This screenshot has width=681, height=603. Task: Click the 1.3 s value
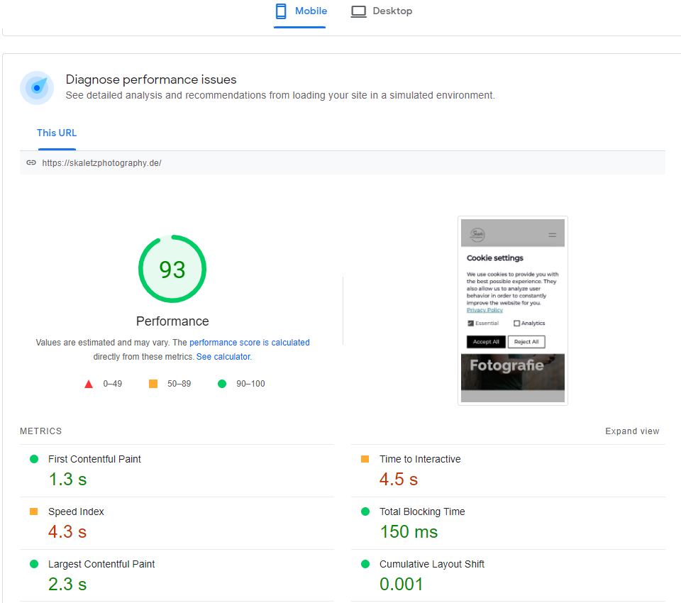click(x=68, y=479)
